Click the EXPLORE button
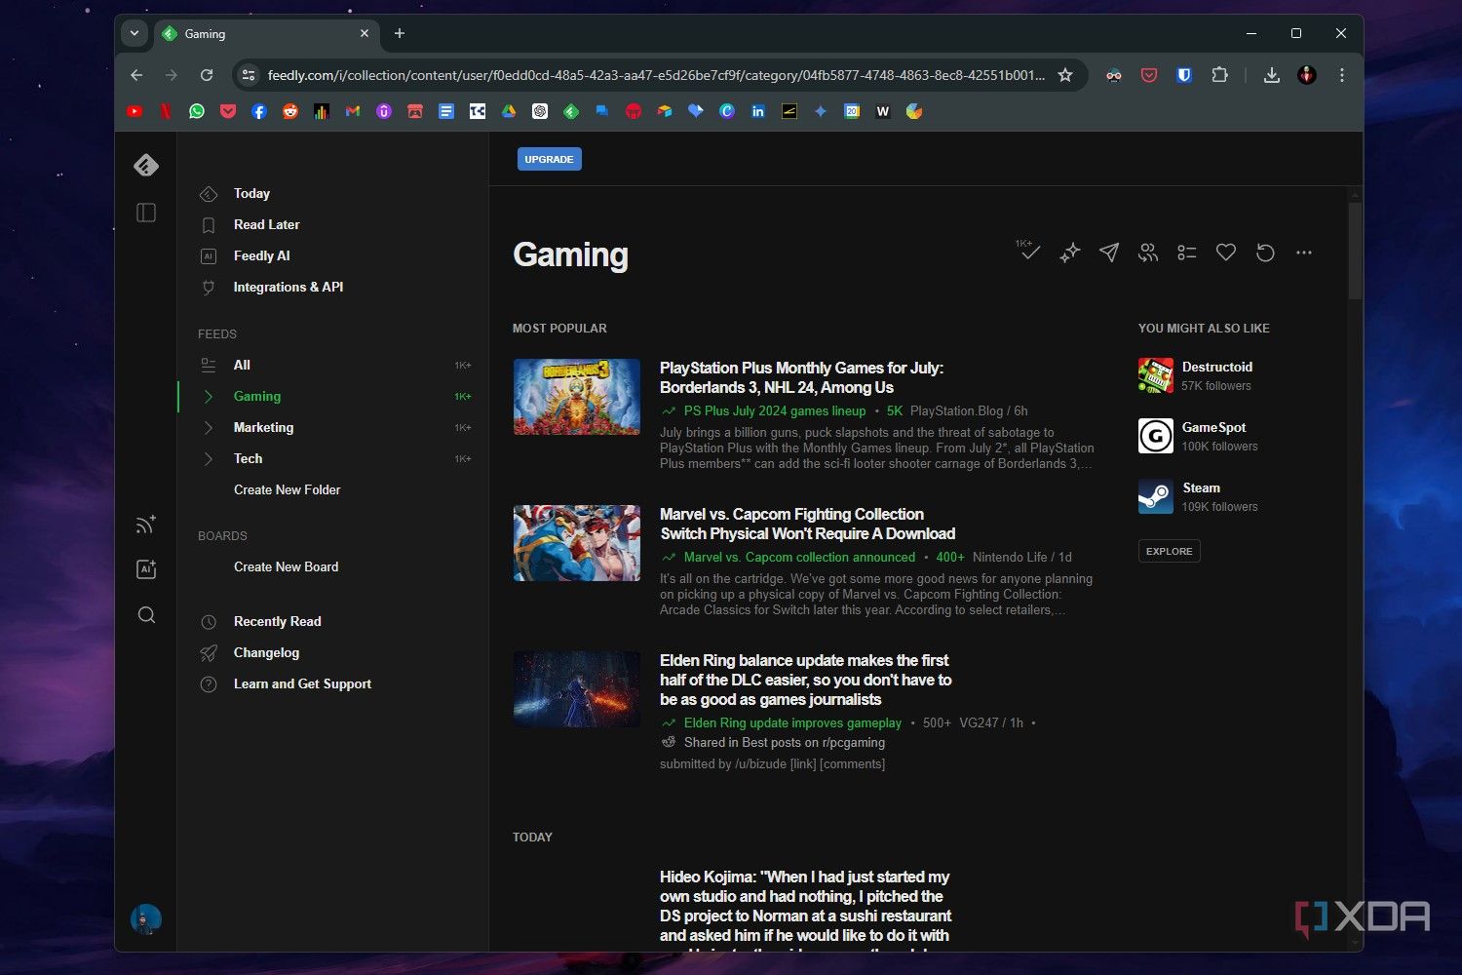This screenshot has width=1462, height=975. click(x=1170, y=551)
